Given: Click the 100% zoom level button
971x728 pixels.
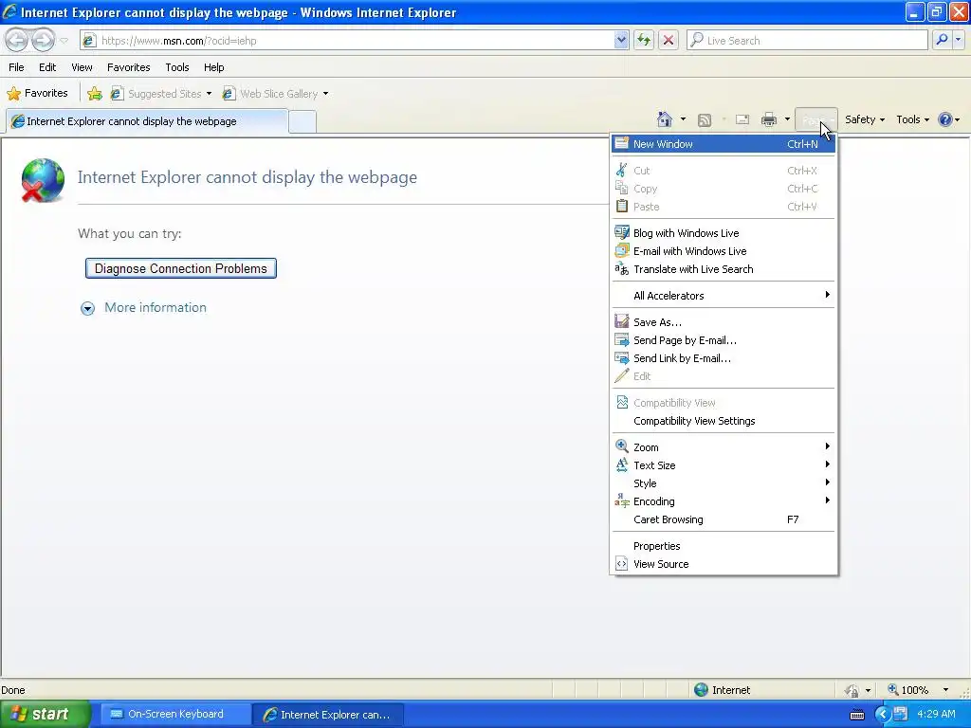Looking at the screenshot, I should [908, 690].
